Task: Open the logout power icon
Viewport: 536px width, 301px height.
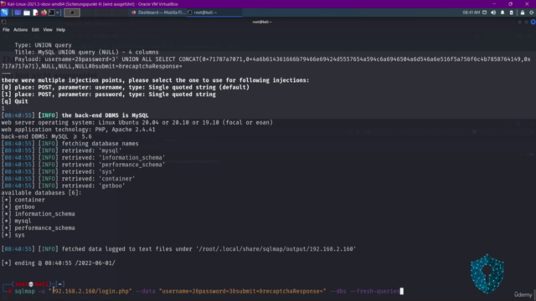Action: pos(532,13)
